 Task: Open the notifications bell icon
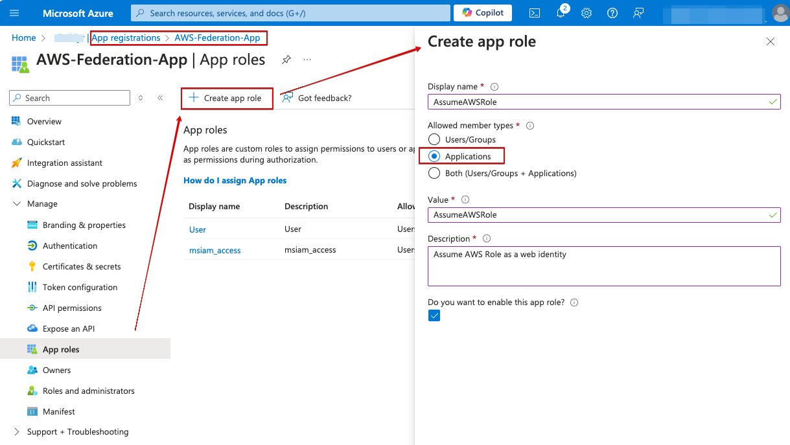coord(561,13)
